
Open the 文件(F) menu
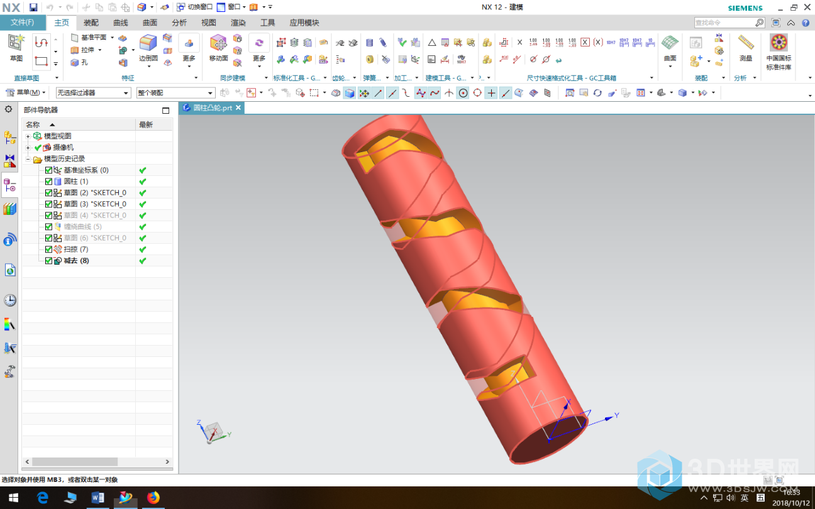coord(23,23)
